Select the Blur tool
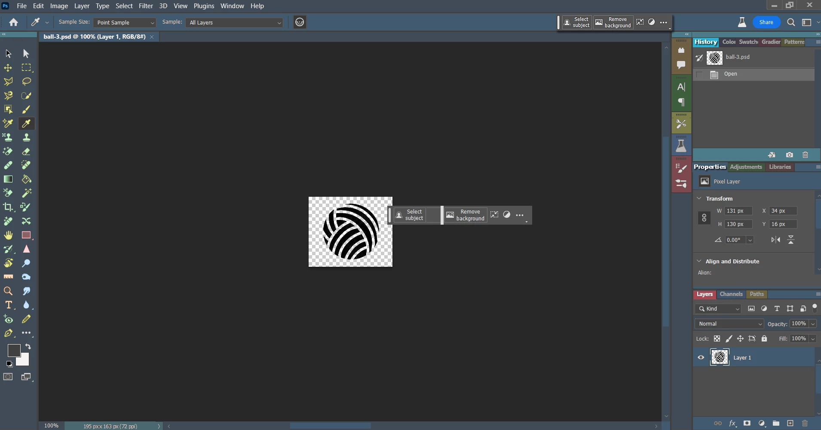Viewport: 821px width, 430px height. coord(26,305)
